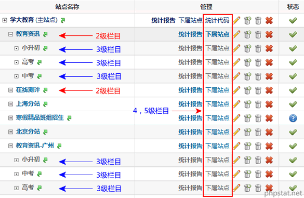Click the 站点名称 column header
The height and width of the screenshot is (198, 304).
[67, 7]
